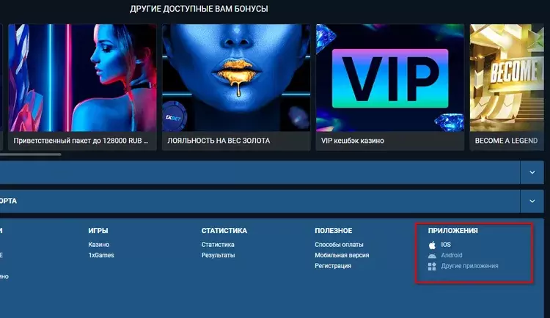Open the Результаты link

(218, 255)
